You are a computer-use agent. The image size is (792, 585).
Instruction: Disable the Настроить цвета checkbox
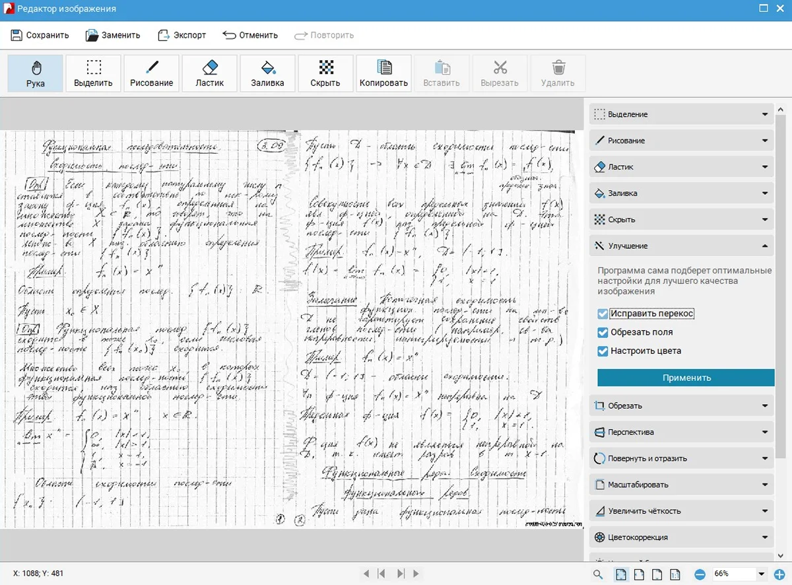click(x=603, y=351)
